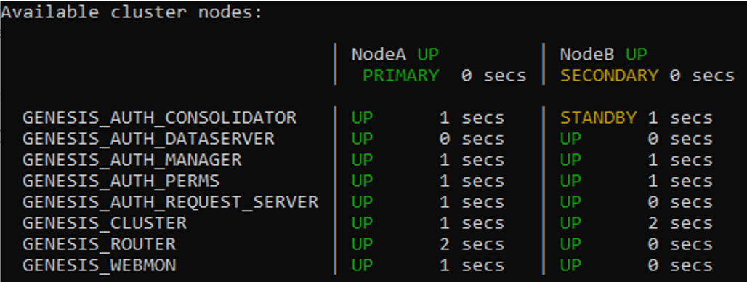Select the green PRIMARY status text
The image size is (747, 282).
coord(400,76)
